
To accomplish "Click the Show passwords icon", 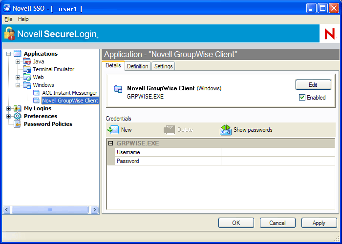I will coord(226,130).
